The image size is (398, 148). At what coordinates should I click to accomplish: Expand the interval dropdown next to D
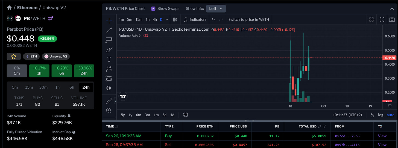tap(167, 19)
